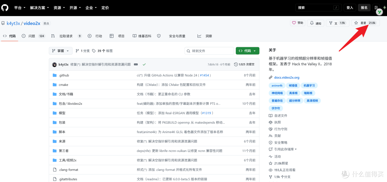Open the 包含/ libvideo2x folder
Screen dimensions: 387x182
70,104
